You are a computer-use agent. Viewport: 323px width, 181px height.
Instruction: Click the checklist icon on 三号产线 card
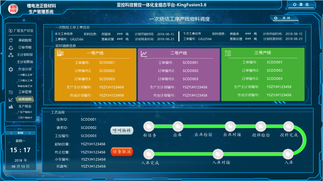click(228, 53)
